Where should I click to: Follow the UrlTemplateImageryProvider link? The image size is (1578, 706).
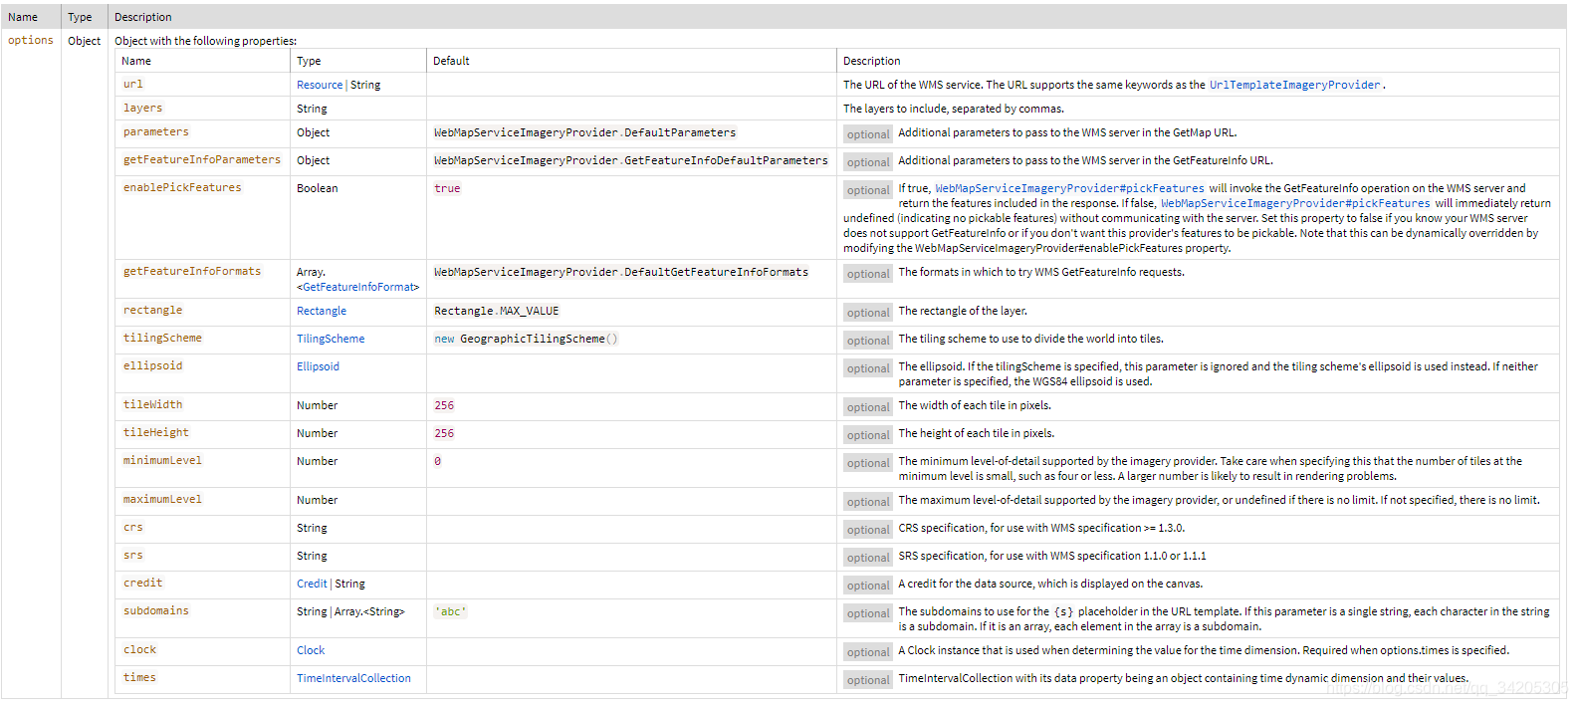pos(1294,85)
